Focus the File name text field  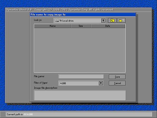pos(81,76)
